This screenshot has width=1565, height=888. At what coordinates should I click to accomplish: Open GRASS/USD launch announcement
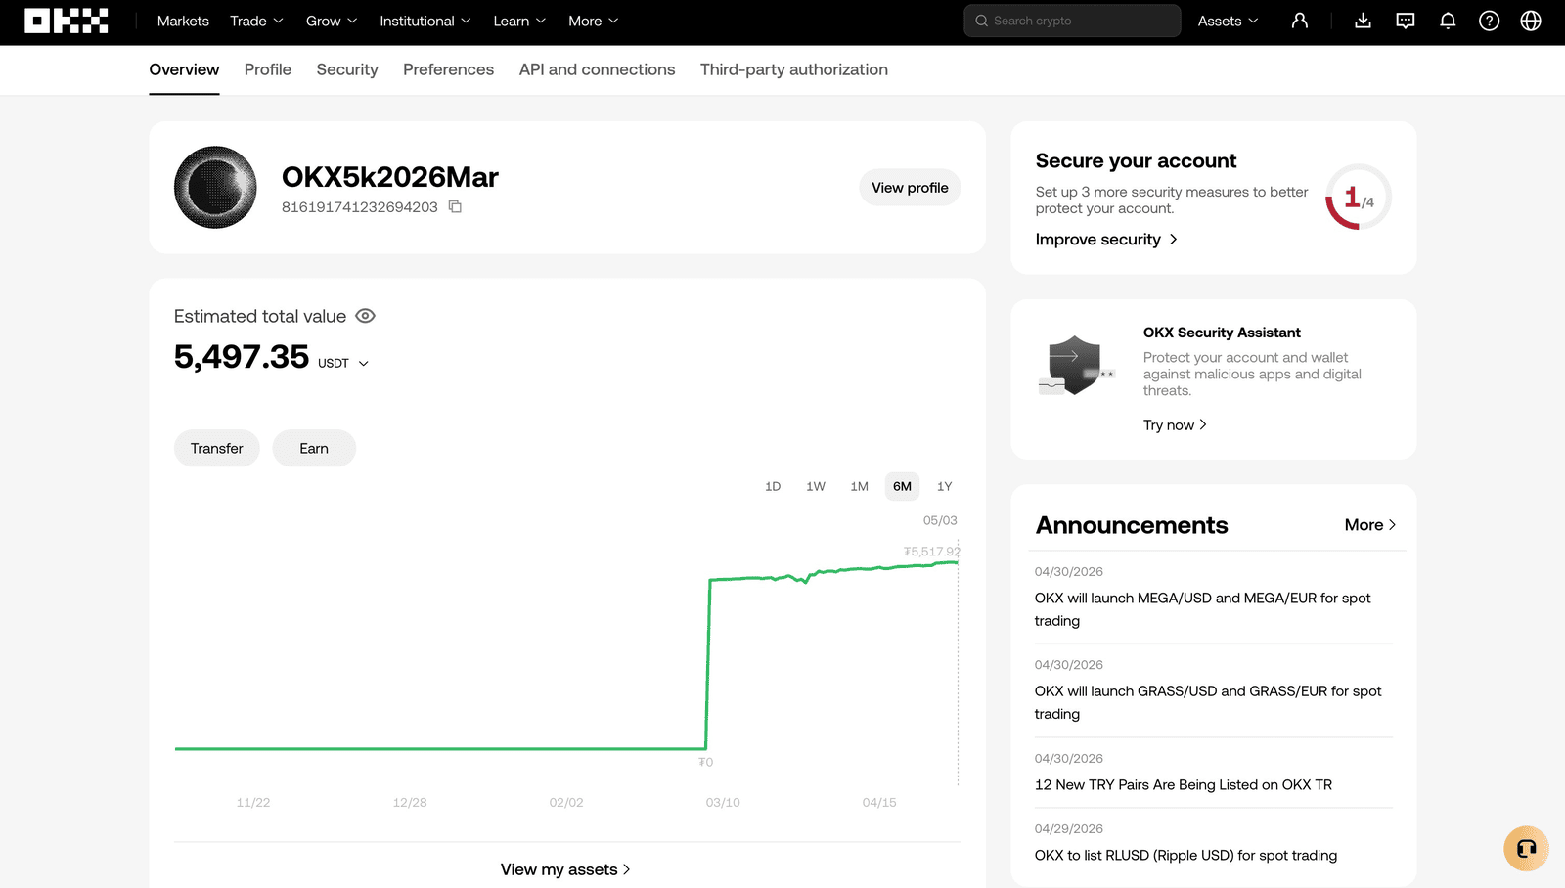click(1208, 702)
